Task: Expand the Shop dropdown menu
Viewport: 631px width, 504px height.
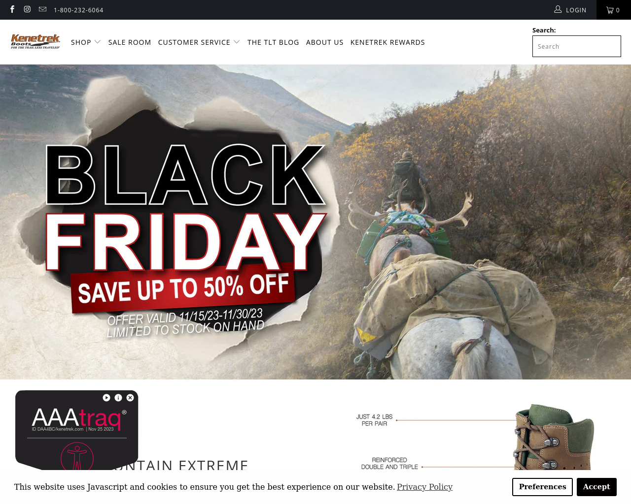Action: [86, 42]
